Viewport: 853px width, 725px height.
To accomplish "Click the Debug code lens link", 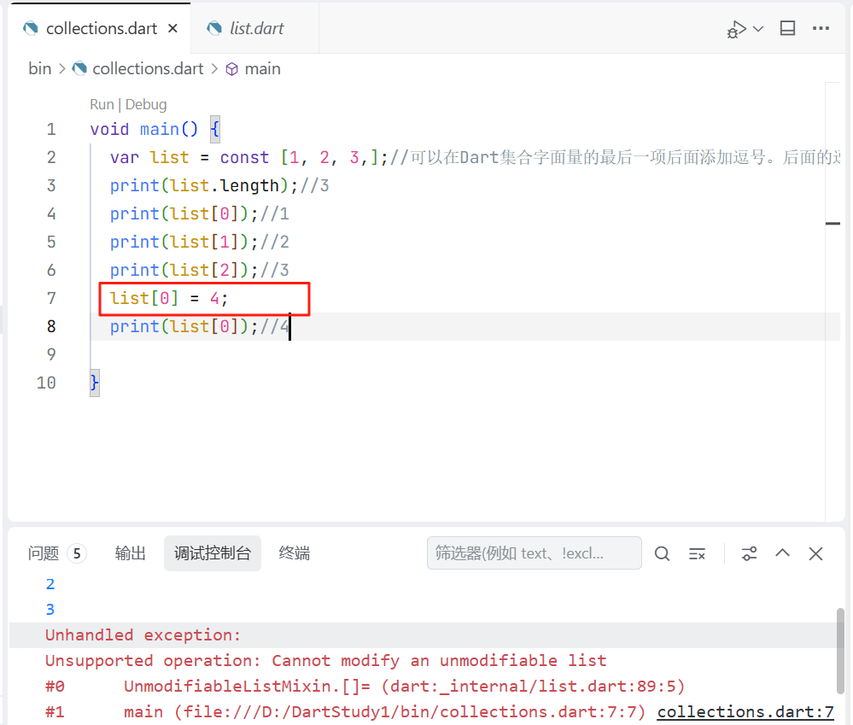I will pyautogui.click(x=146, y=104).
